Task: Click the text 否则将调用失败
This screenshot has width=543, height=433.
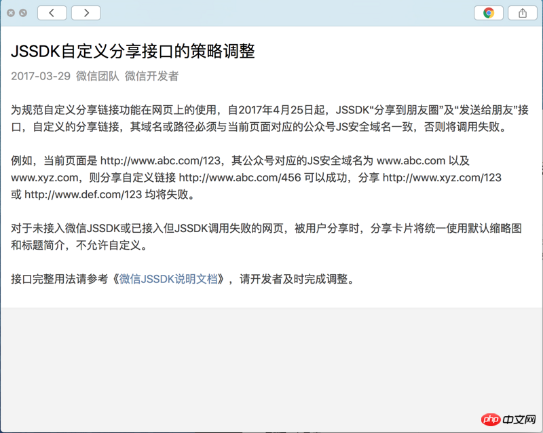Action: coord(462,127)
